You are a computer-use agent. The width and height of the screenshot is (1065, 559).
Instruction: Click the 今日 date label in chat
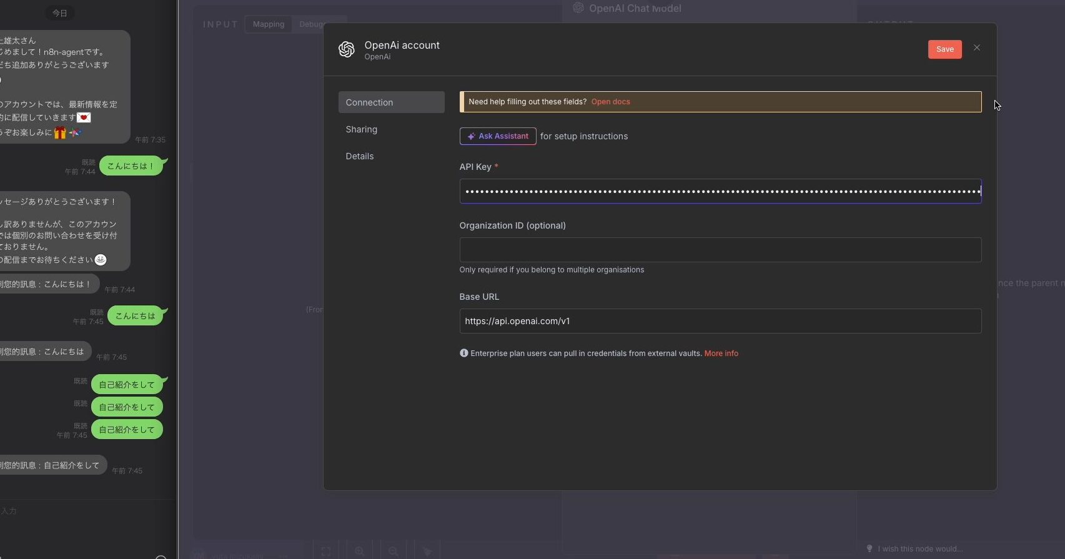[60, 13]
